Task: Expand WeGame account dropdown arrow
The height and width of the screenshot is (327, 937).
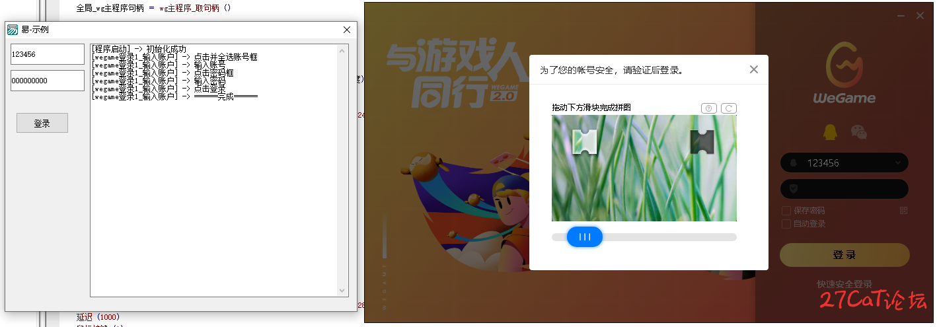Action: [x=898, y=163]
